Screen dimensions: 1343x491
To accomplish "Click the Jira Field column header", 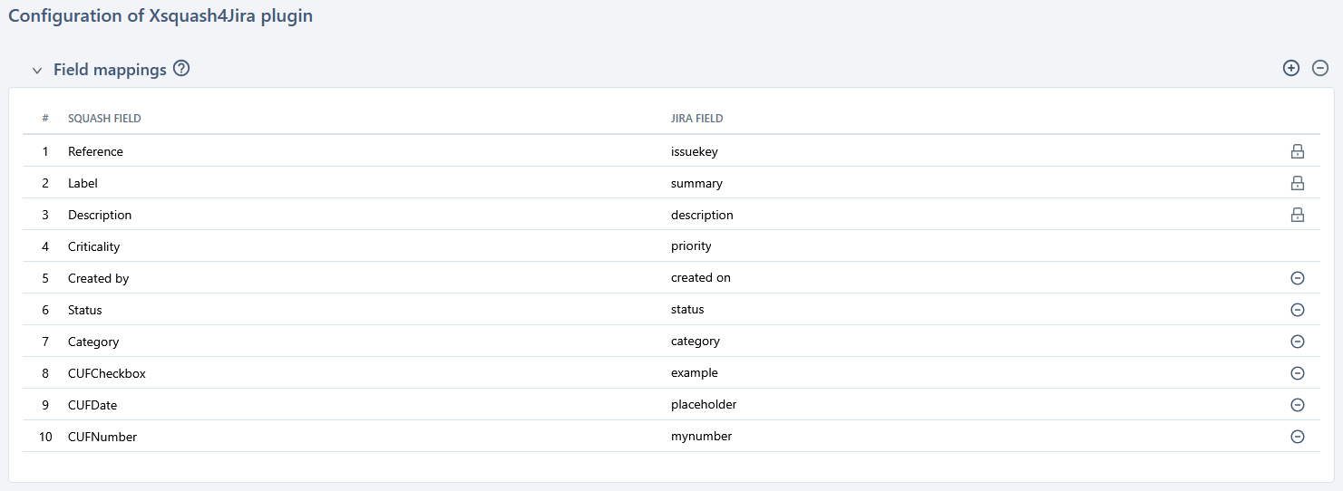I will pos(696,119).
